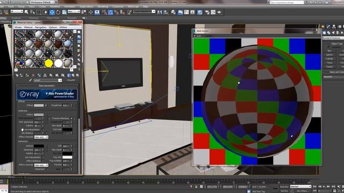
Task: Toggle the Dispersion checkbox
Action: click(48, 169)
